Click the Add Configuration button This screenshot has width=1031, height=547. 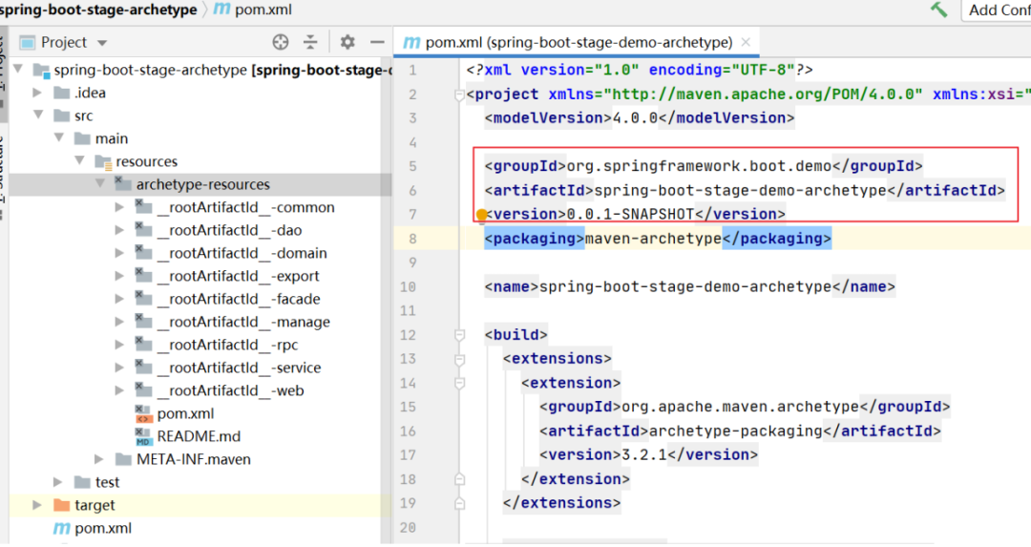tap(999, 10)
